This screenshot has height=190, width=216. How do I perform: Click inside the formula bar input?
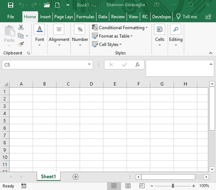pyautogui.click(x=177, y=68)
